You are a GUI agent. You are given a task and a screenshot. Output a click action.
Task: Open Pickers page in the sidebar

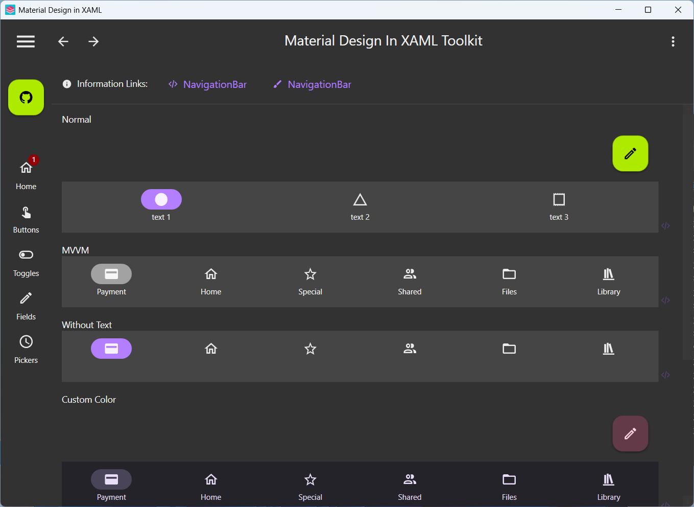tap(26, 350)
